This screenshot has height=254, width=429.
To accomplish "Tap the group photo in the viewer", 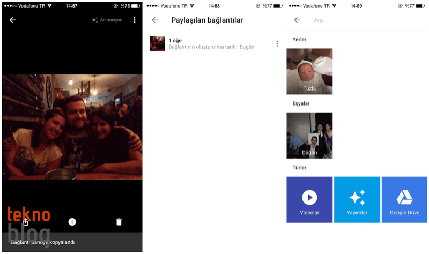I will pyautogui.click(x=72, y=127).
